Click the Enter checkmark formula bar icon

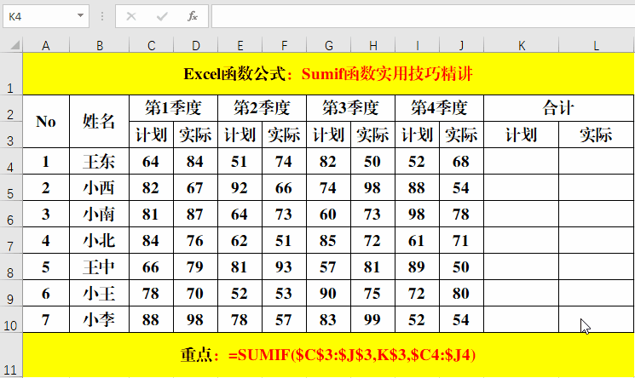point(162,16)
